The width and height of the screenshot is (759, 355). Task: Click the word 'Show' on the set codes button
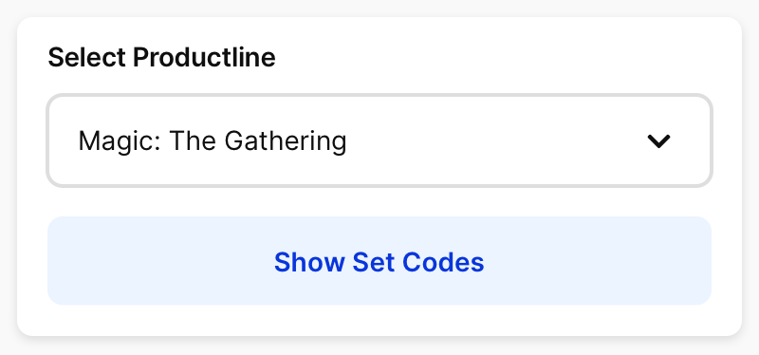pyautogui.click(x=310, y=262)
